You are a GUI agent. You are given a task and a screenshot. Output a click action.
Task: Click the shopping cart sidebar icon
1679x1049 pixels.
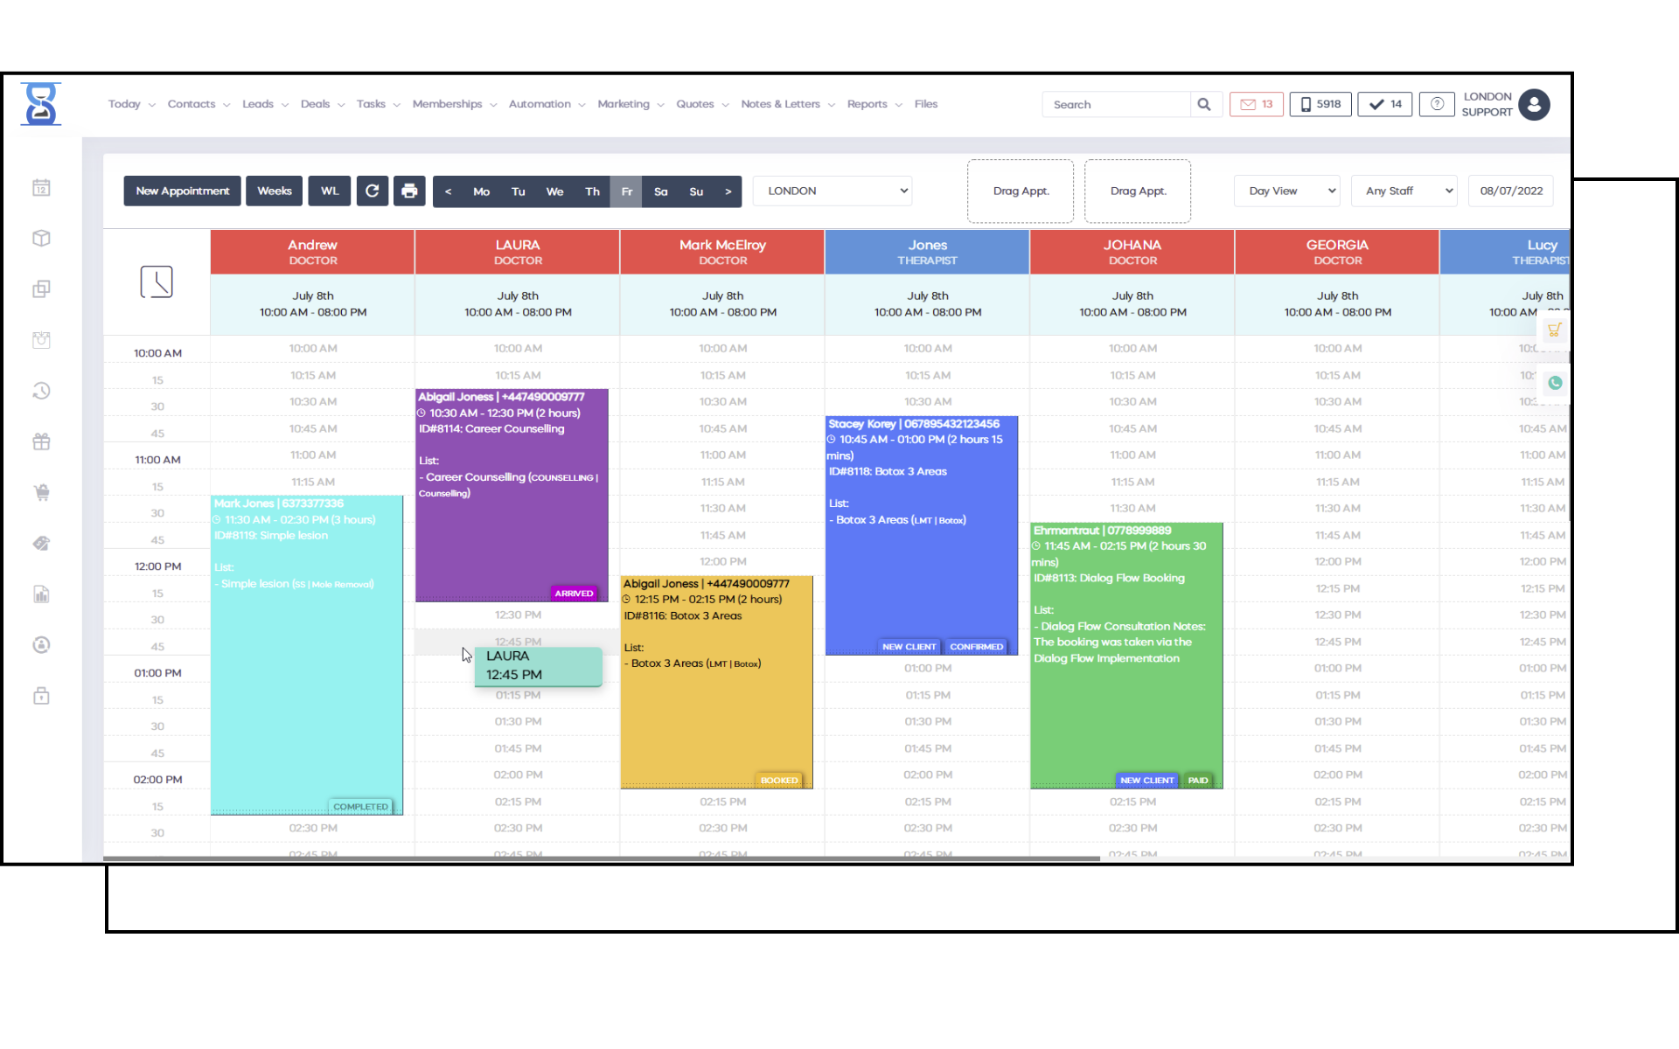pos(41,492)
